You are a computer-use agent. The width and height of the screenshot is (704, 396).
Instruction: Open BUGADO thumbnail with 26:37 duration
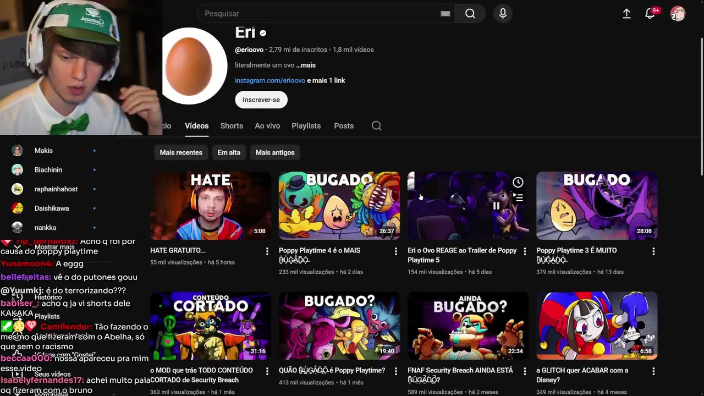point(339,206)
